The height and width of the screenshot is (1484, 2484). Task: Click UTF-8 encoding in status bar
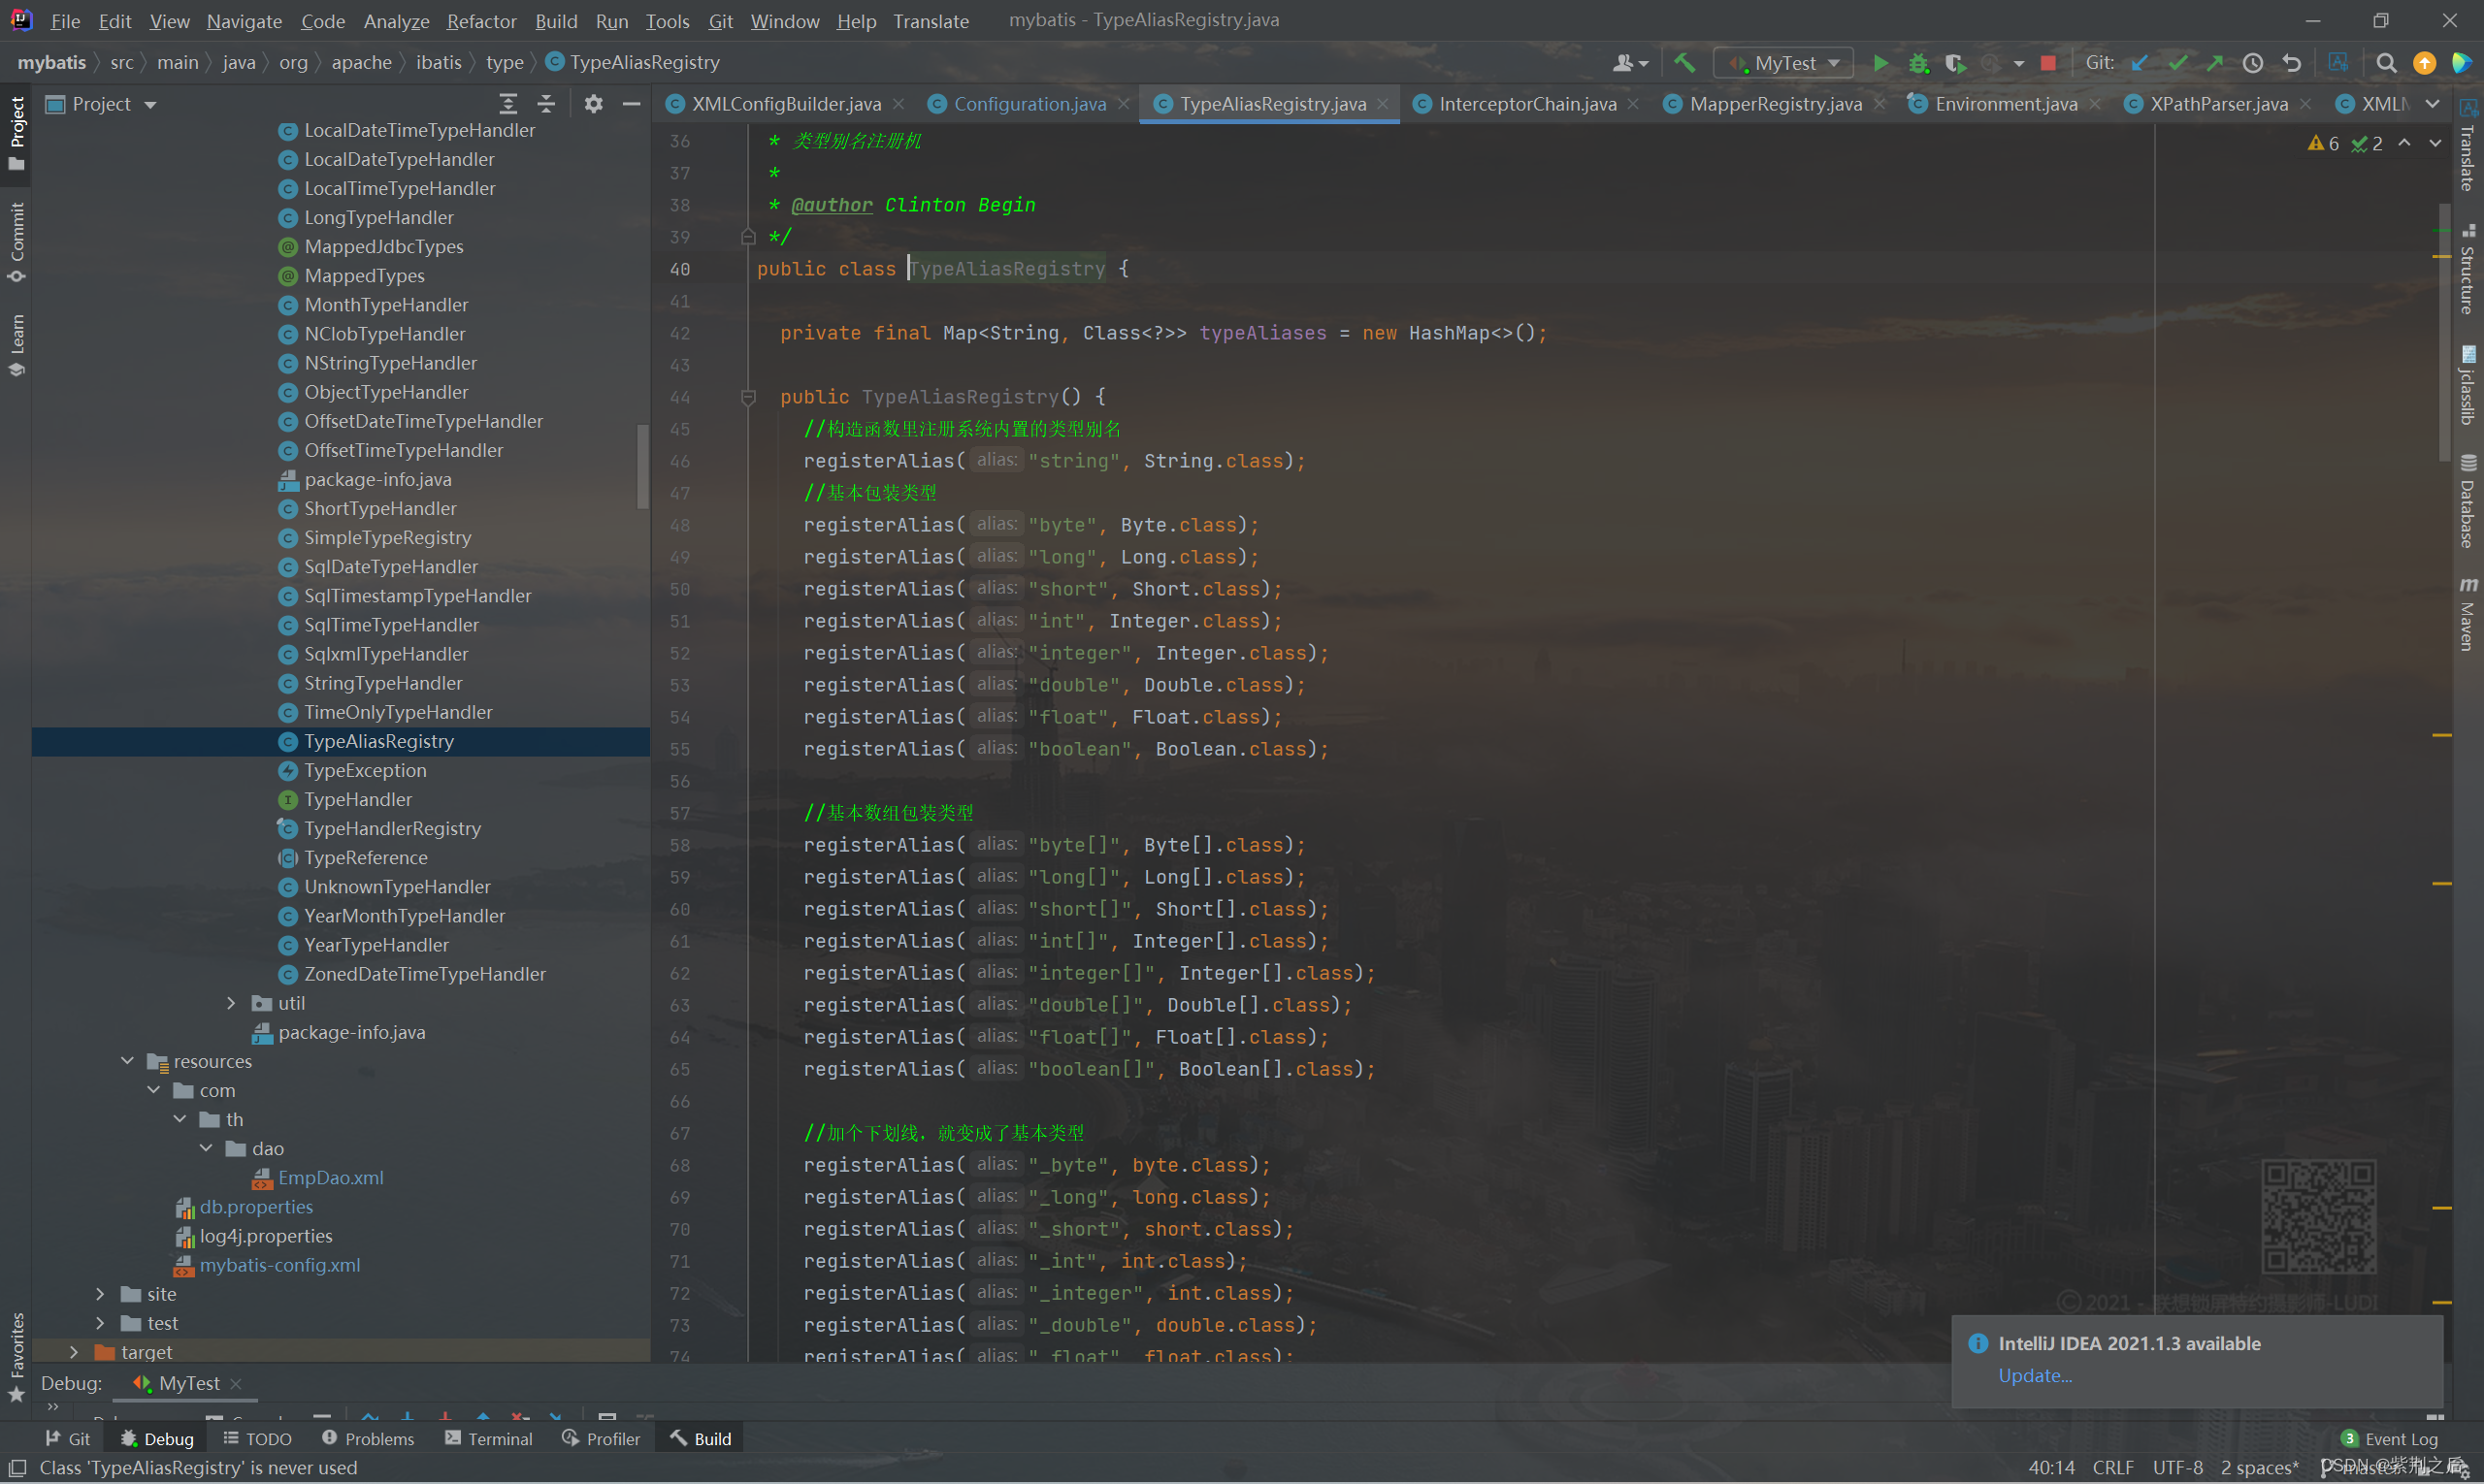[2178, 1468]
